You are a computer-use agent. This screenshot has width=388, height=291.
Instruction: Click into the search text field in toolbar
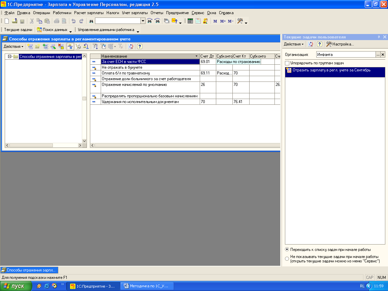tap(118, 21)
